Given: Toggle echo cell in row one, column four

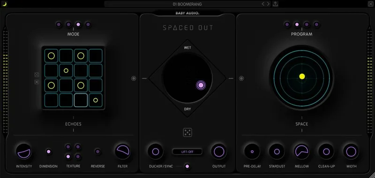Looking at the screenshot, I should (x=96, y=56).
